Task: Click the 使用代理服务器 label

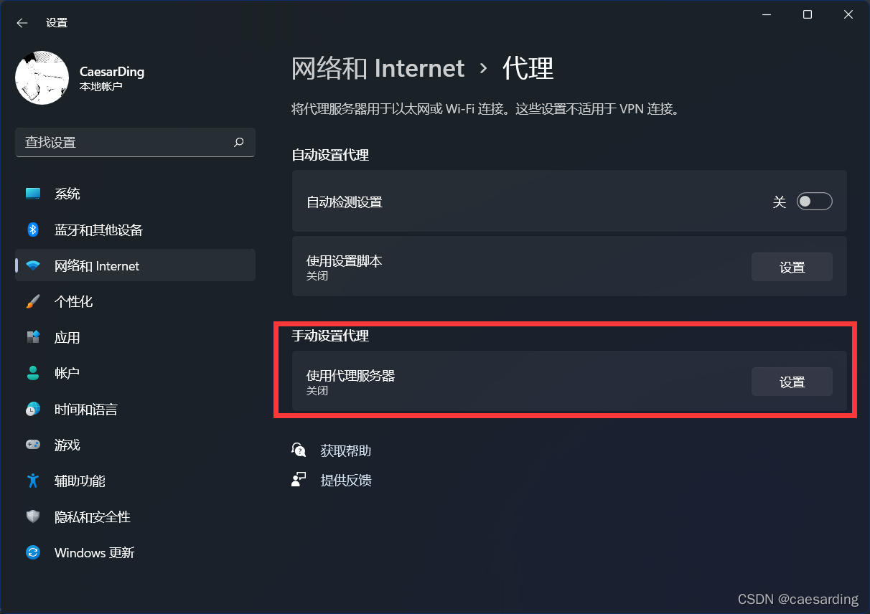Action: click(x=351, y=375)
